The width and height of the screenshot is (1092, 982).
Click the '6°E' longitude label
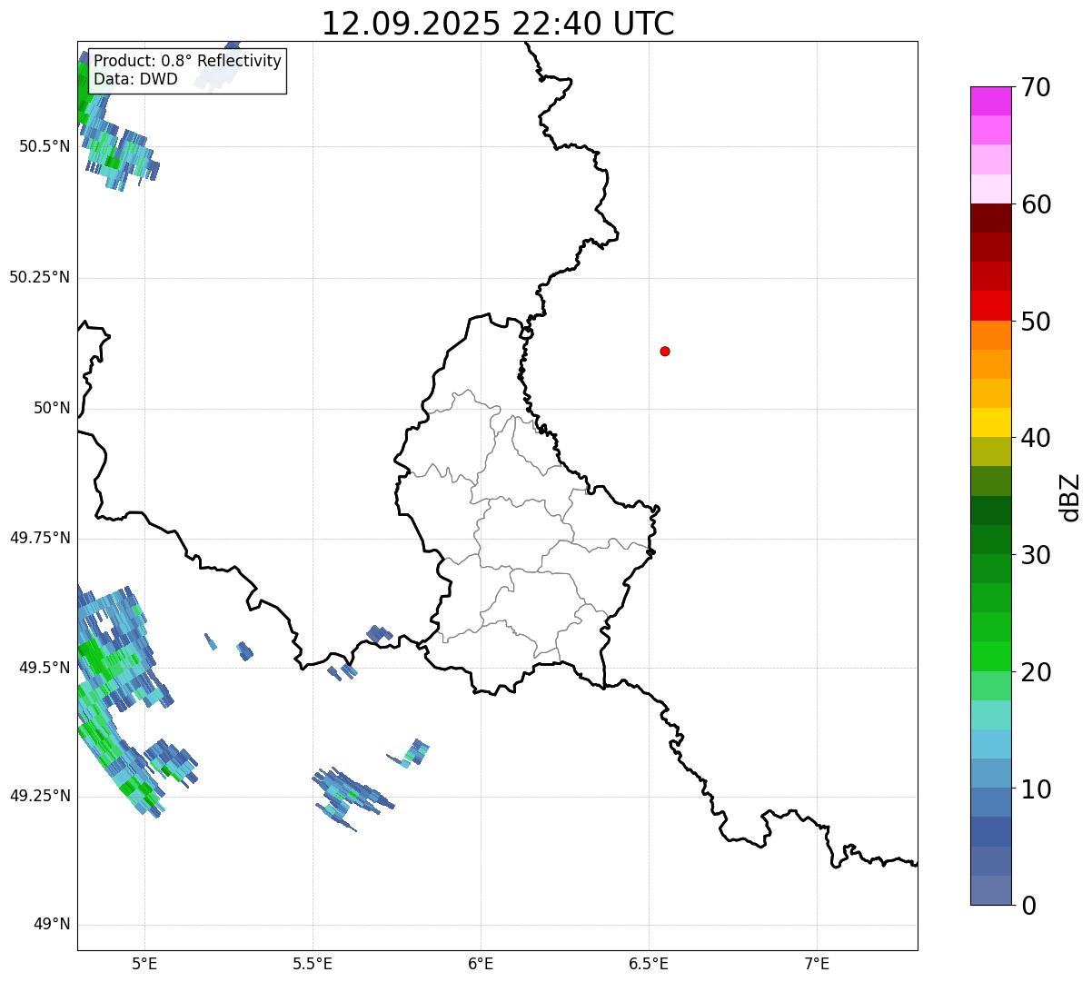pyautogui.click(x=481, y=963)
